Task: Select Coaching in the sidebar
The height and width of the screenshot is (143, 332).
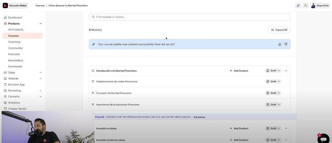Action: 14,42
